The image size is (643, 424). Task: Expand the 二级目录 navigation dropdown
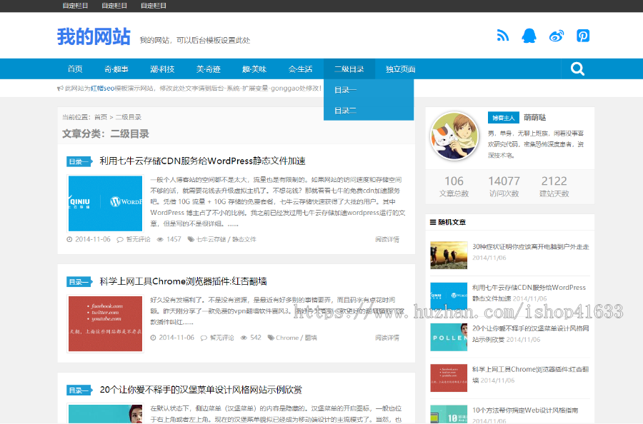tap(349, 69)
